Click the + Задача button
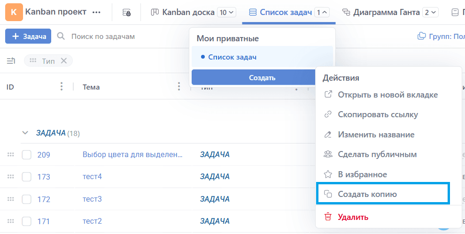This screenshot has width=465, height=234. pos(28,36)
